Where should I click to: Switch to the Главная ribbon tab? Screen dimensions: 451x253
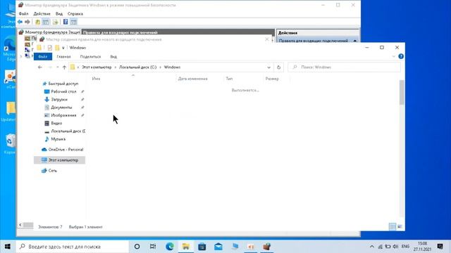[x=63, y=56]
